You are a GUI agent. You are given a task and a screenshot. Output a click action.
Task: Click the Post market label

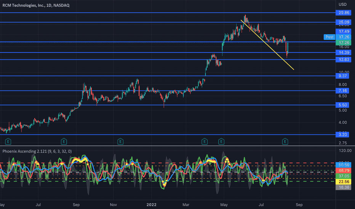click(x=329, y=37)
